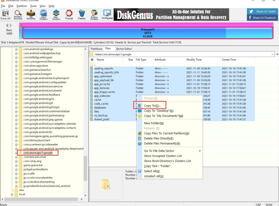Open Partition Recovery tool
The width and height of the screenshot is (279, 206).
coord(18,15)
